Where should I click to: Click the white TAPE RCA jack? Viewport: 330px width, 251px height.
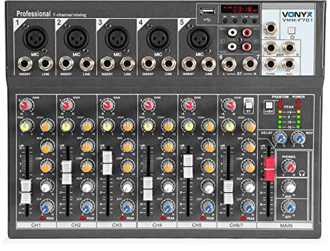tap(232, 46)
